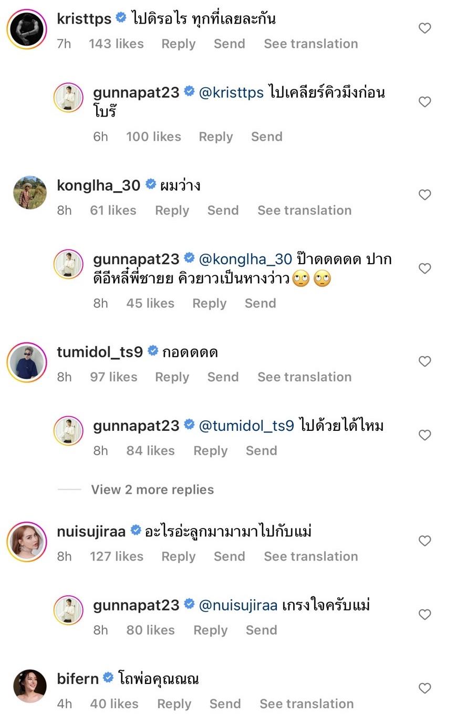Tap heart on gunnapat23's reply to tumidol_ts9
The height and width of the screenshot is (725, 457).
click(424, 435)
